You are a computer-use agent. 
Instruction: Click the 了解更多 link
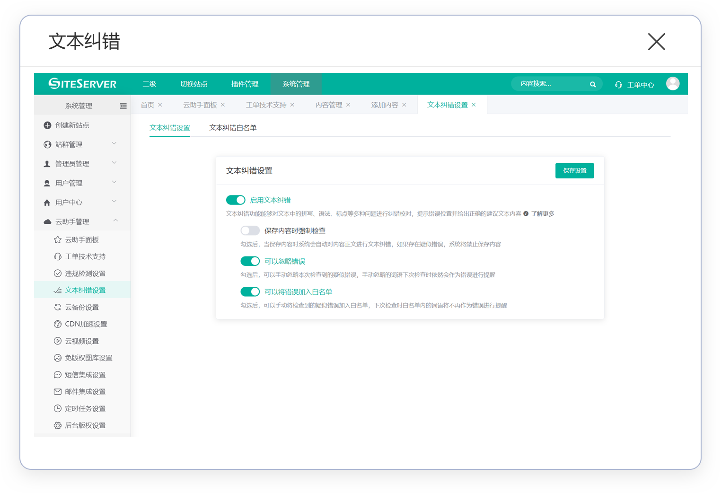tap(543, 214)
